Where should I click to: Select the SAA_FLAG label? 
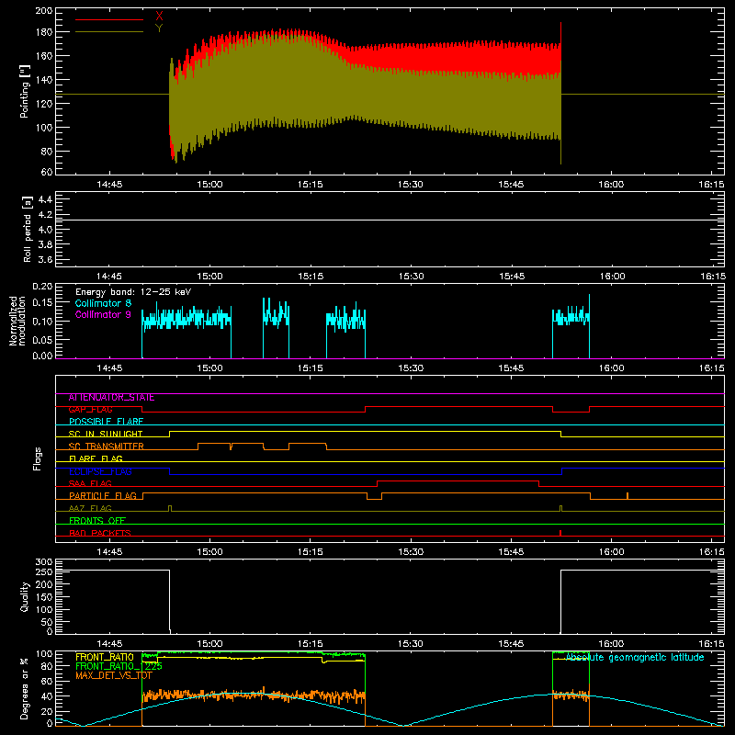coord(90,484)
